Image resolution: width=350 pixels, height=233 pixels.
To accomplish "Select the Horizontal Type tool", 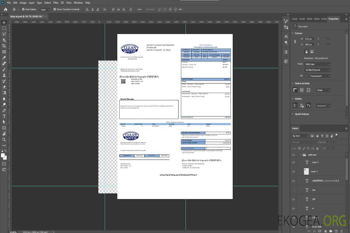I will pyautogui.click(x=4, y=116).
